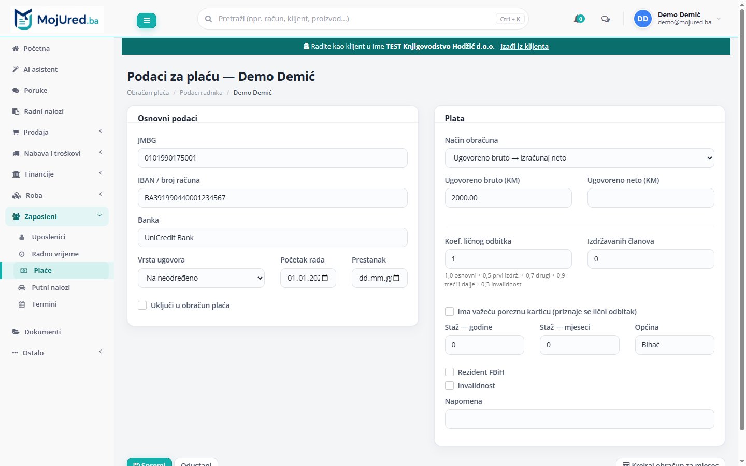Click the Radni nalozi clipboard icon

pyautogui.click(x=16, y=111)
